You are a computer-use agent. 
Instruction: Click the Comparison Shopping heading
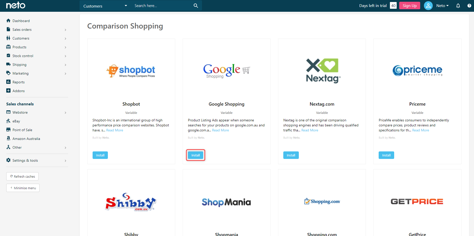pyautogui.click(x=125, y=26)
